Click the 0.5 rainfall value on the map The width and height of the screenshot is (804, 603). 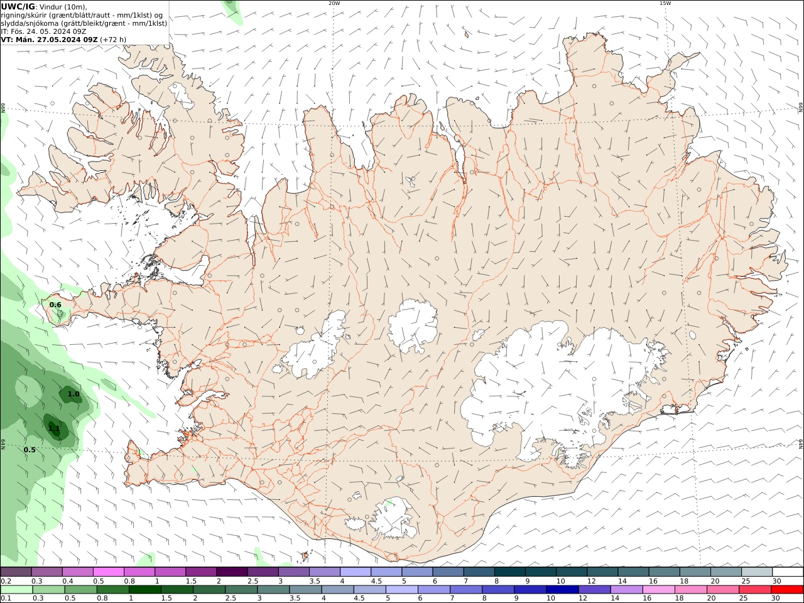[x=30, y=450]
